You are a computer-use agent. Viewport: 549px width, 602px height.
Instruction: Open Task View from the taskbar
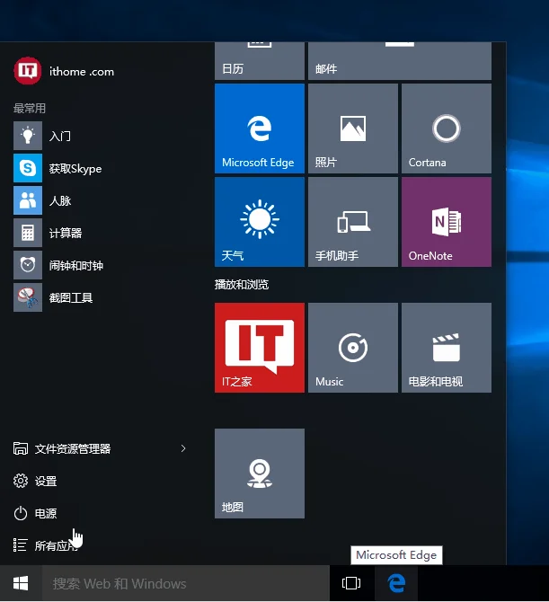coord(351,583)
